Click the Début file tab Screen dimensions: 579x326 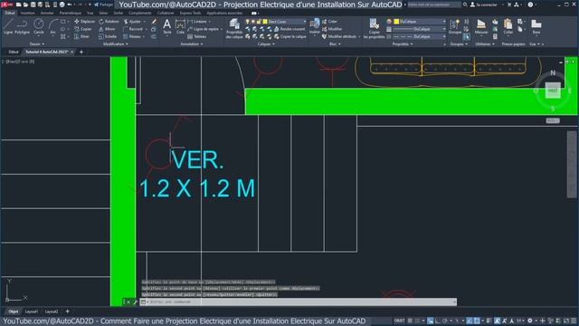coord(14,53)
